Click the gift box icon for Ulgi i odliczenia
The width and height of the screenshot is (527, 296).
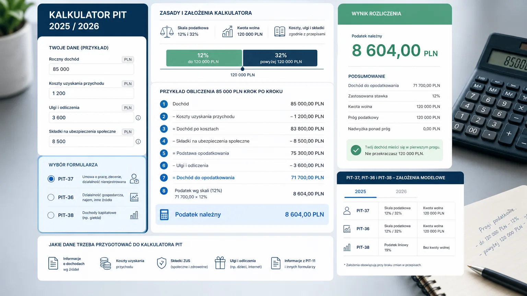tap(220, 263)
